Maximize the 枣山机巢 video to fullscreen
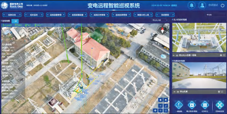 (222, 92)
